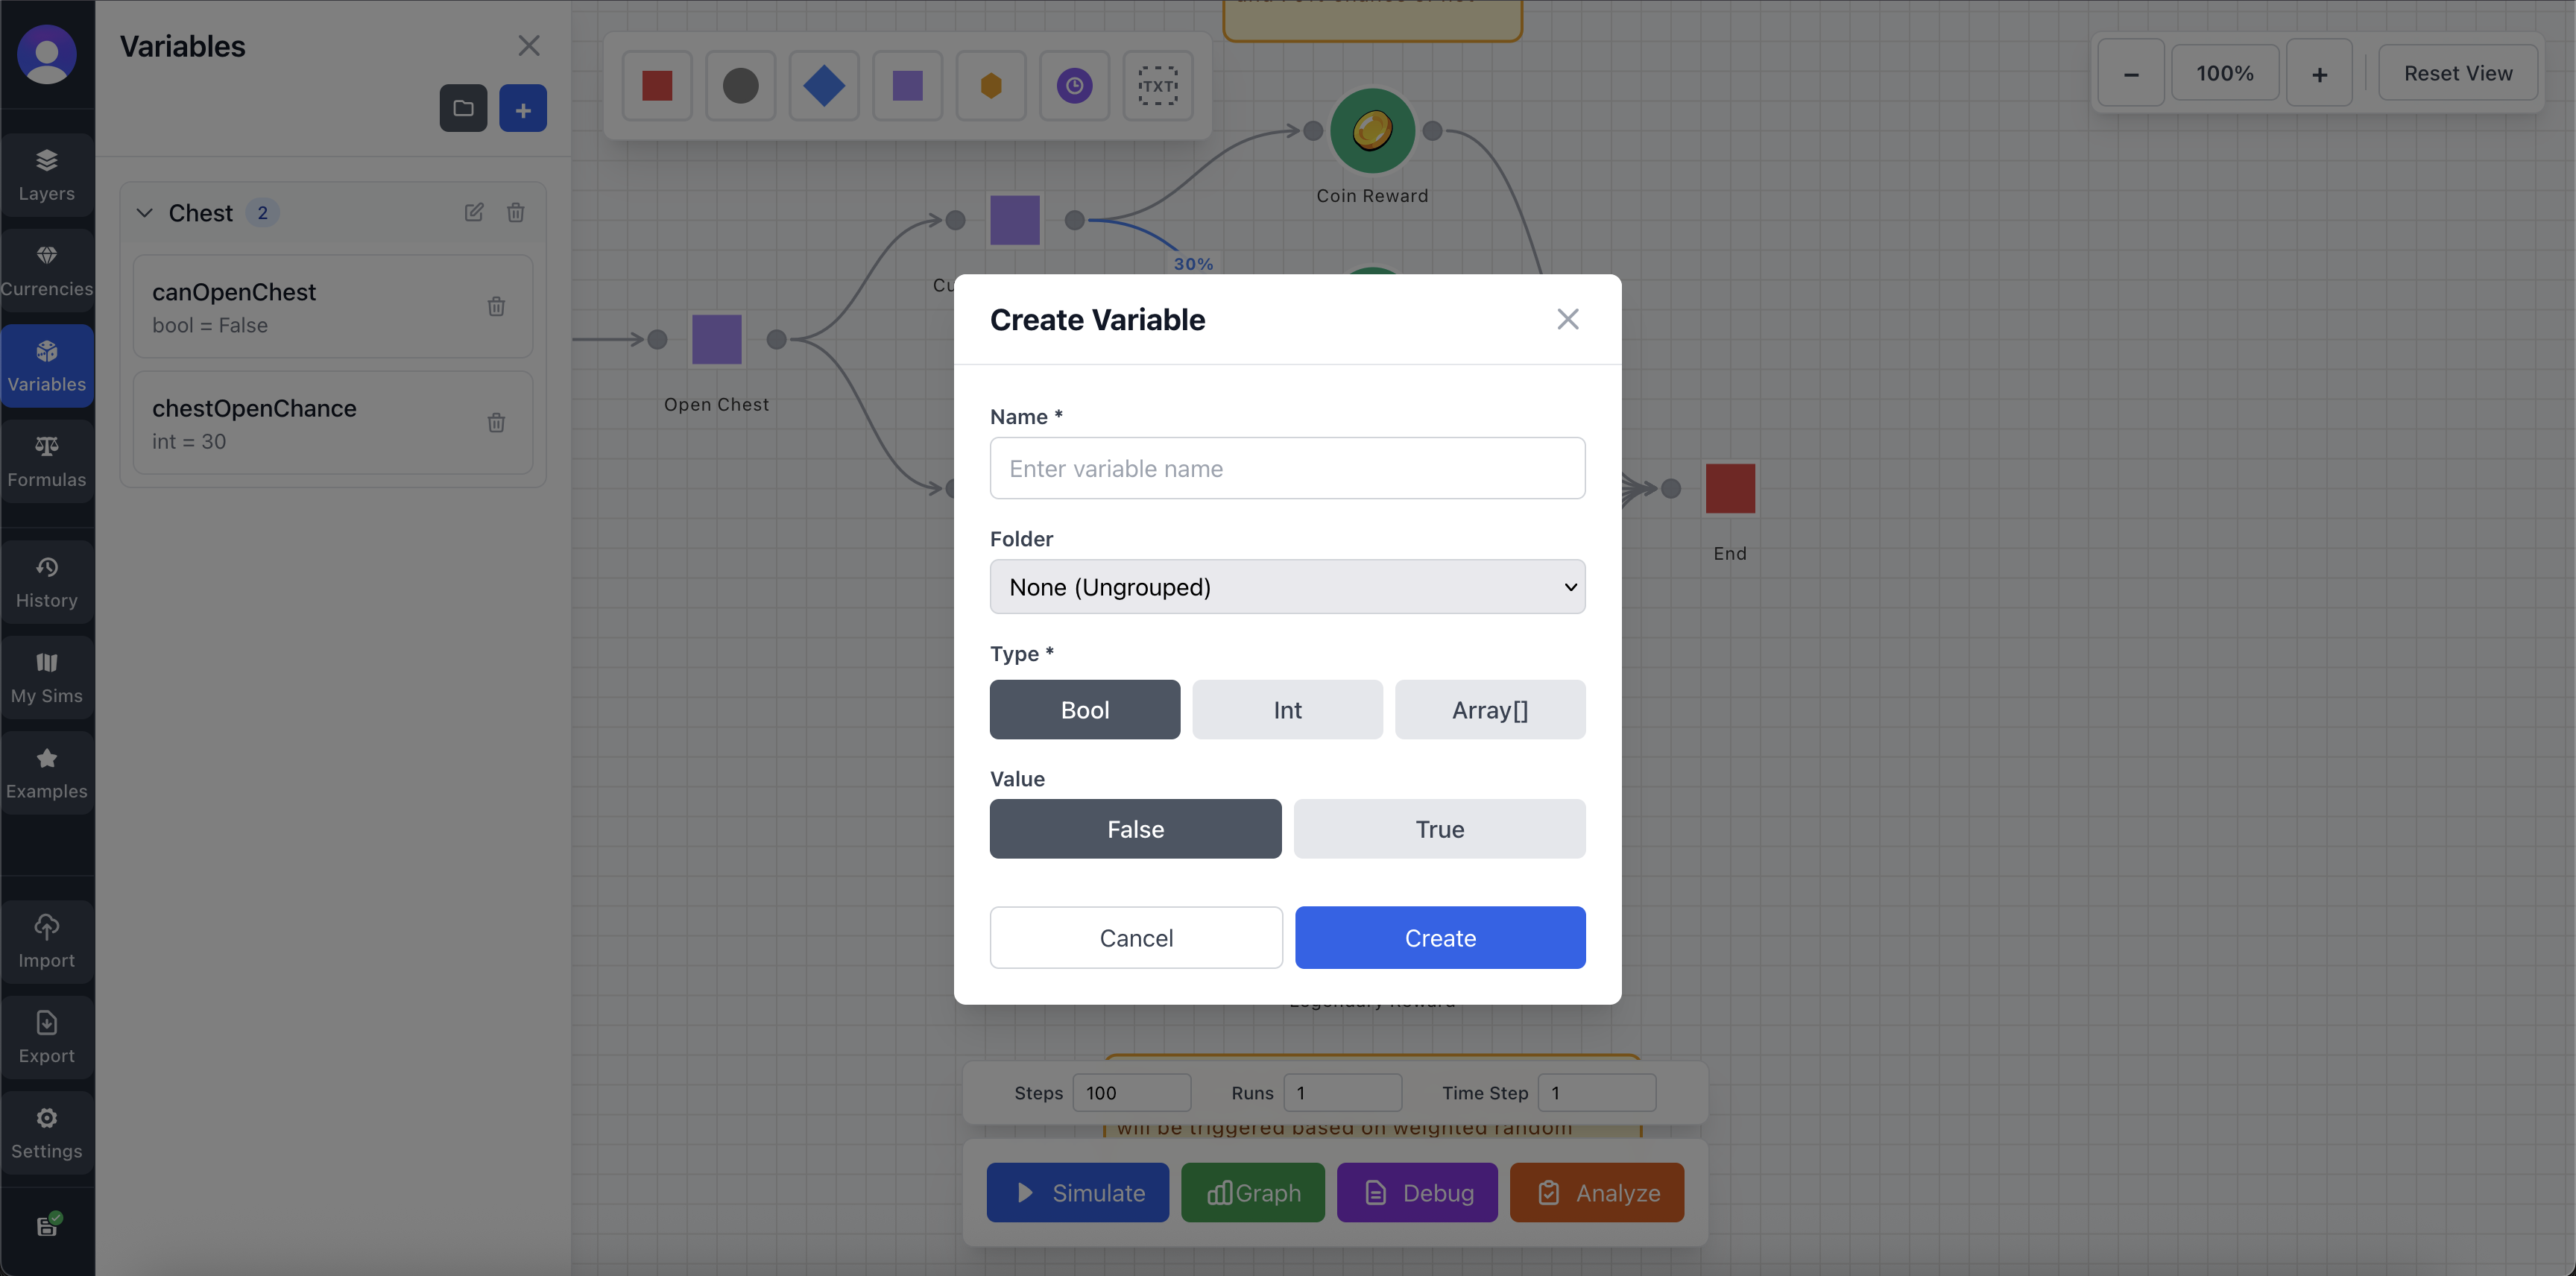
Task: Switch to the Examples section
Action: coord(46,771)
